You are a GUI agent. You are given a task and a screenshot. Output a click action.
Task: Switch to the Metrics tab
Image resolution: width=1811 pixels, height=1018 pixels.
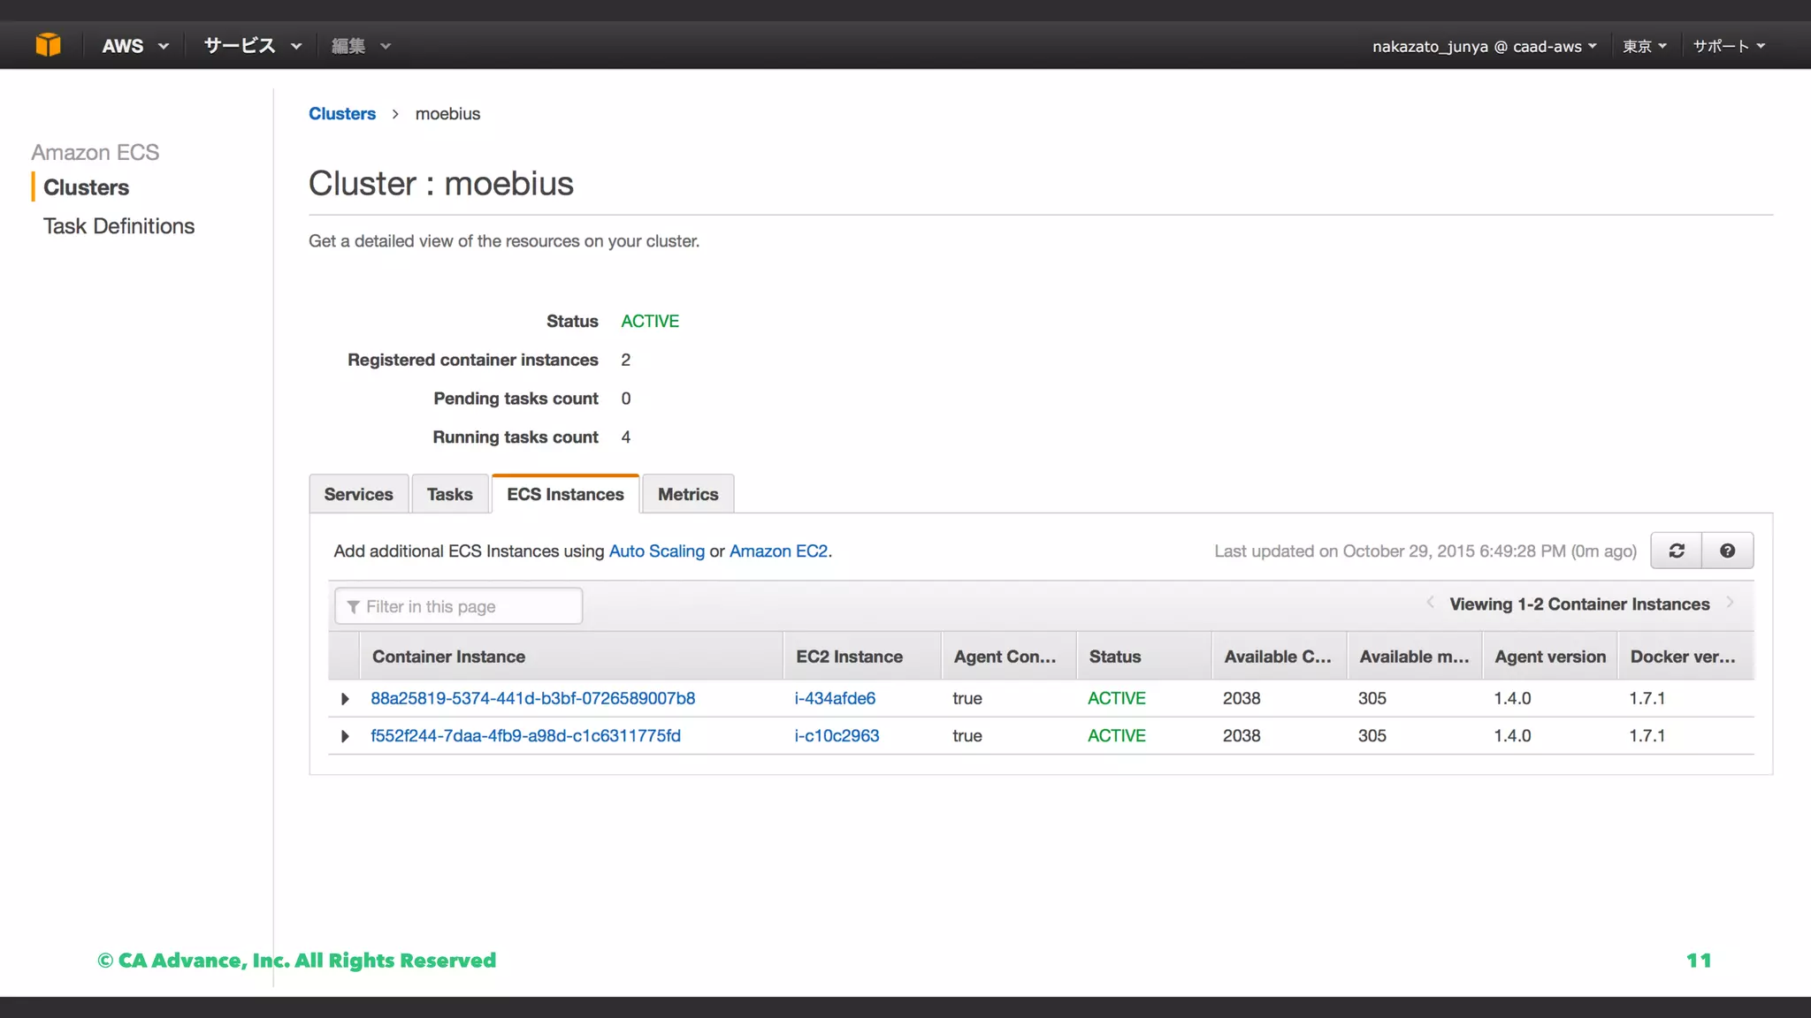pos(687,494)
